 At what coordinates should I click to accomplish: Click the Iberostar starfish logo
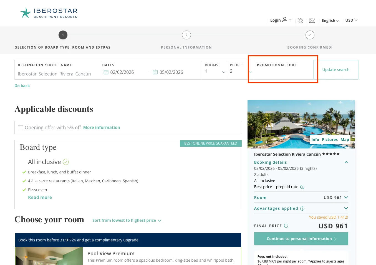pyautogui.click(x=26, y=12)
